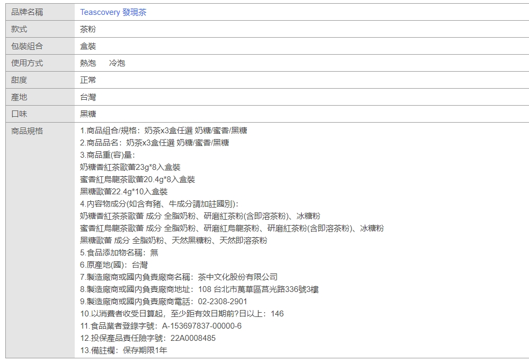Select 黑糖歐蕾22.4g*10入盒裝 line

click(x=124, y=192)
